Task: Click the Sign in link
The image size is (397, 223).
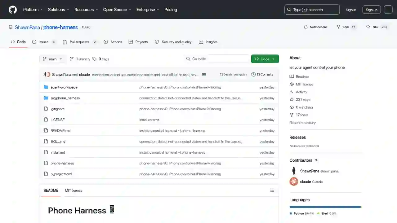Action: [x=351, y=10]
